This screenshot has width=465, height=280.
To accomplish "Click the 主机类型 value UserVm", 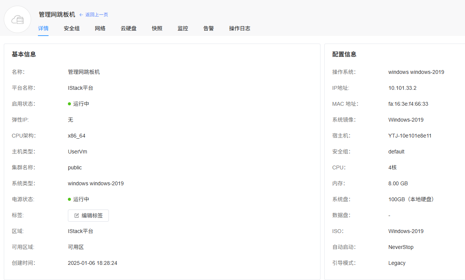I will pos(77,152).
